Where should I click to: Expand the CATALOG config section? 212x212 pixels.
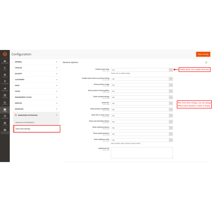(36, 68)
